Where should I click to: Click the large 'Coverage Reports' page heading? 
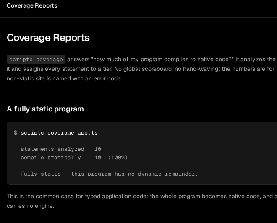pyautogui.click(x=48, y=38)
